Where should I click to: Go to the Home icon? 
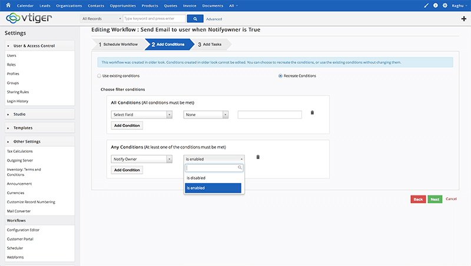(x=8, y=5)
